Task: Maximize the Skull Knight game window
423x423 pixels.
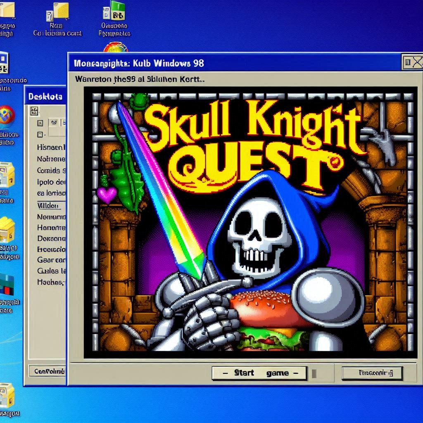Action: click(408, 62)
